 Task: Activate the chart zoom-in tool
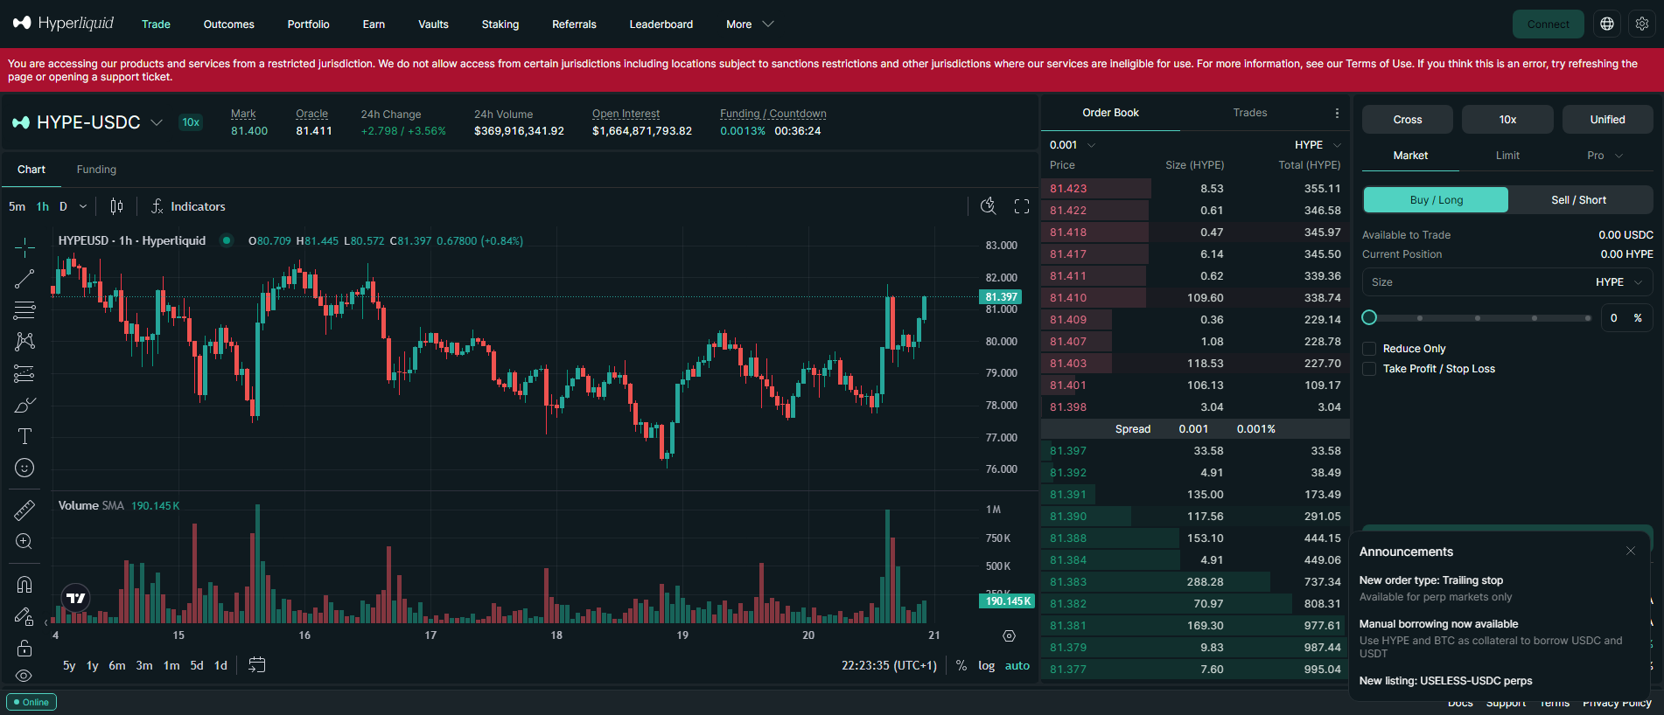point(24,541)
